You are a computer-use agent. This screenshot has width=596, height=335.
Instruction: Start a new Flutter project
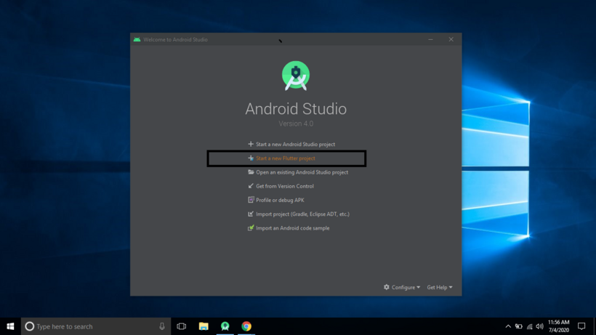285,158
